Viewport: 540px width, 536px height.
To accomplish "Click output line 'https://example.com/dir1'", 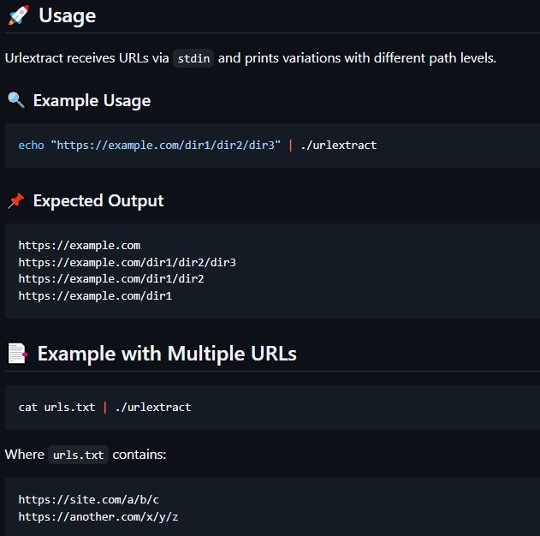I will tap(95, 296).
